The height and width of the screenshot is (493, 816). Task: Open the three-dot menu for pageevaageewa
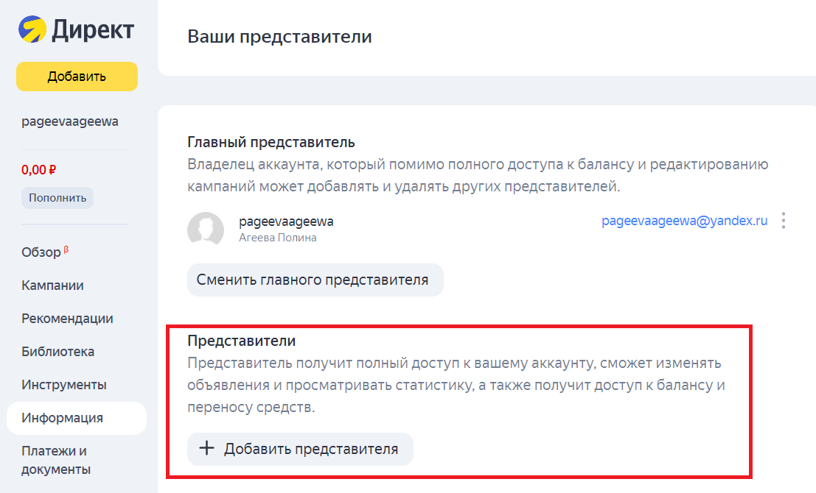784,221
